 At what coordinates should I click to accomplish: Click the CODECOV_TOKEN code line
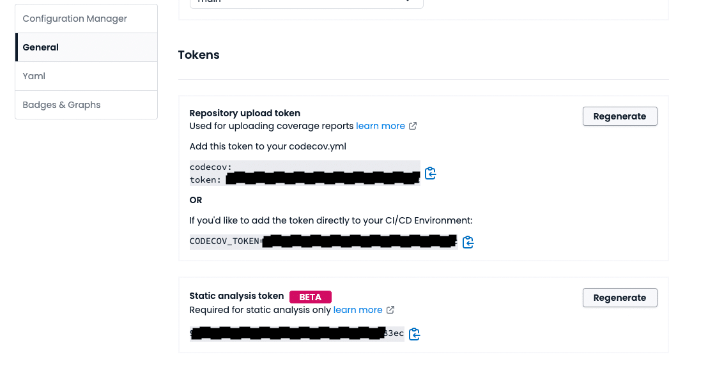[323, 241]
